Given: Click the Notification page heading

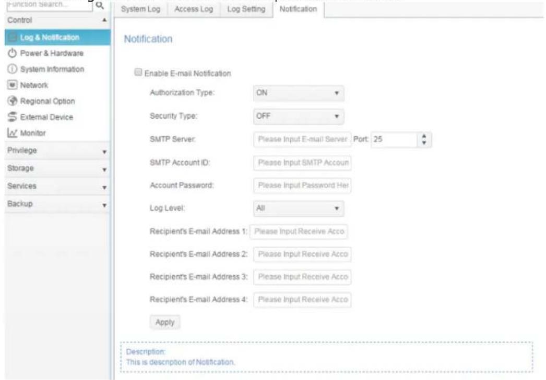Looking at the screenshot, I should point(148,39).
